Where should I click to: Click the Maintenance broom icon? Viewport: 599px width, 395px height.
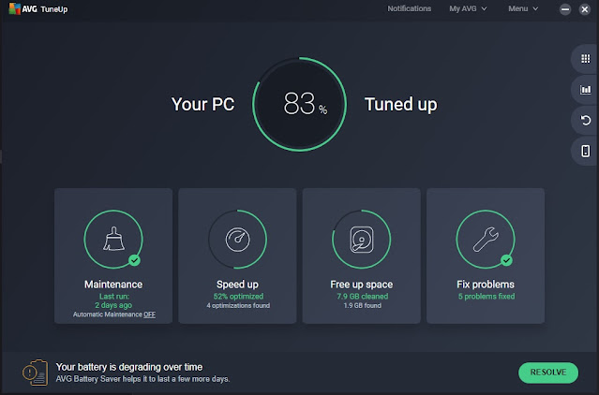pyautogui.click(x=113, y=239)
